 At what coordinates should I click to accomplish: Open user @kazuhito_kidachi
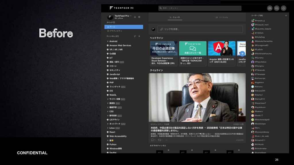pyautogui.click(x=263, y=29)
